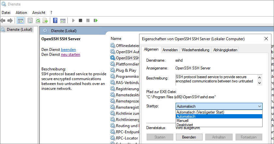Select the Registrierung service row

[x=125, y=89]
